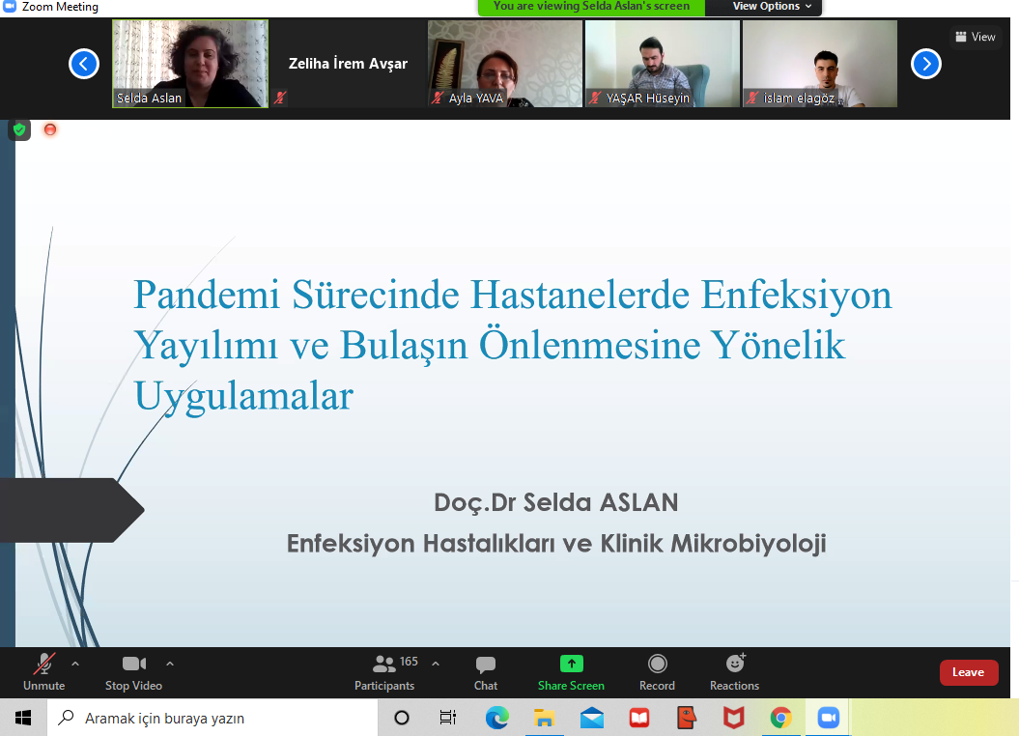Screen dimensions: 1019x736
Task: Open video options arrow next to Stop Video
Action: (x=170, y=664)
